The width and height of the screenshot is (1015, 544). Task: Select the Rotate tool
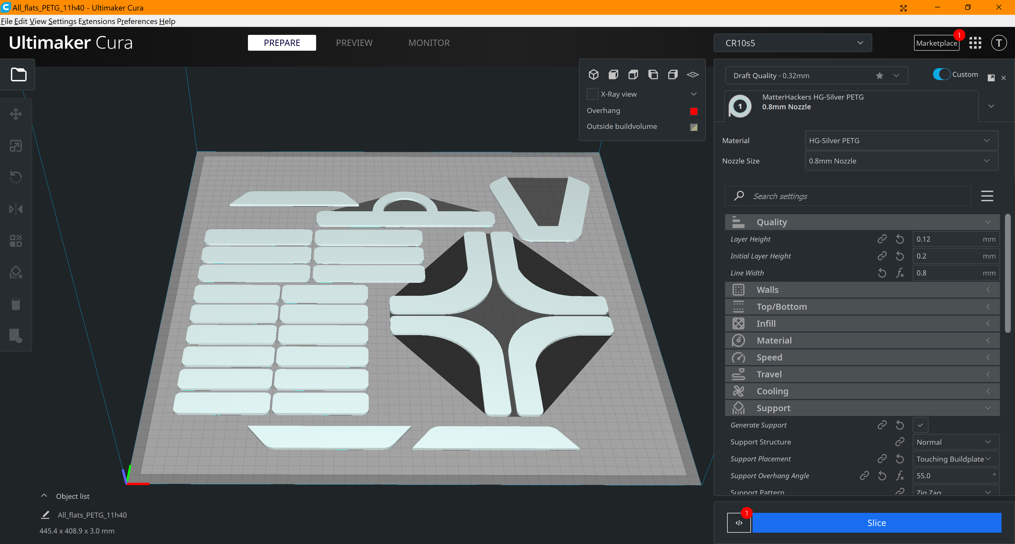point(16,177)
